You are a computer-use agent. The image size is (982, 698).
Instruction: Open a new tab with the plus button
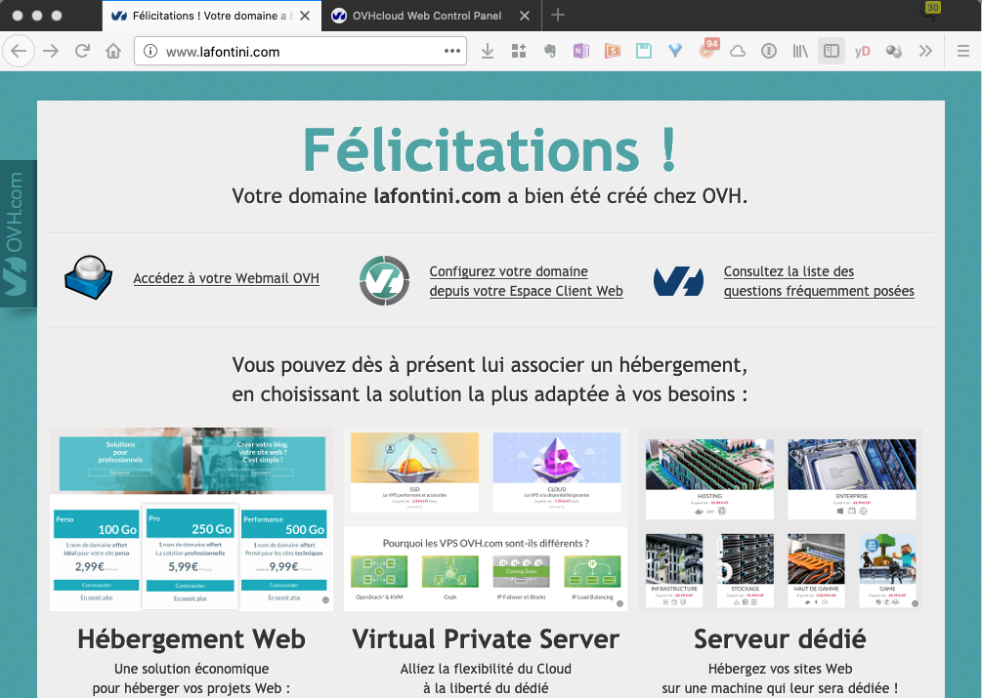(558, 16)
